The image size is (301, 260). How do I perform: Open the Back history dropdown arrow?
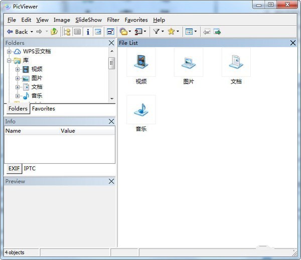[32, 32]
